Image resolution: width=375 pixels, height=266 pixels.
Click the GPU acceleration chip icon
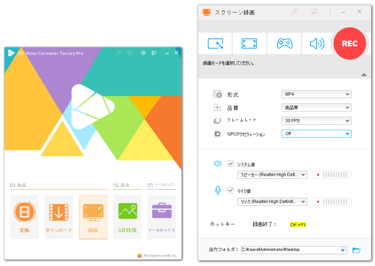[x=217, y=134]
